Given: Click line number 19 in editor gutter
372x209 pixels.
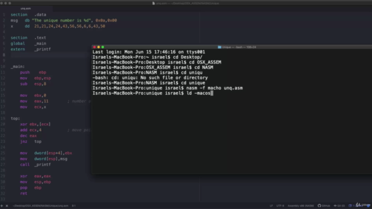Looking at the screenshot, I should [x=3, y=118].
